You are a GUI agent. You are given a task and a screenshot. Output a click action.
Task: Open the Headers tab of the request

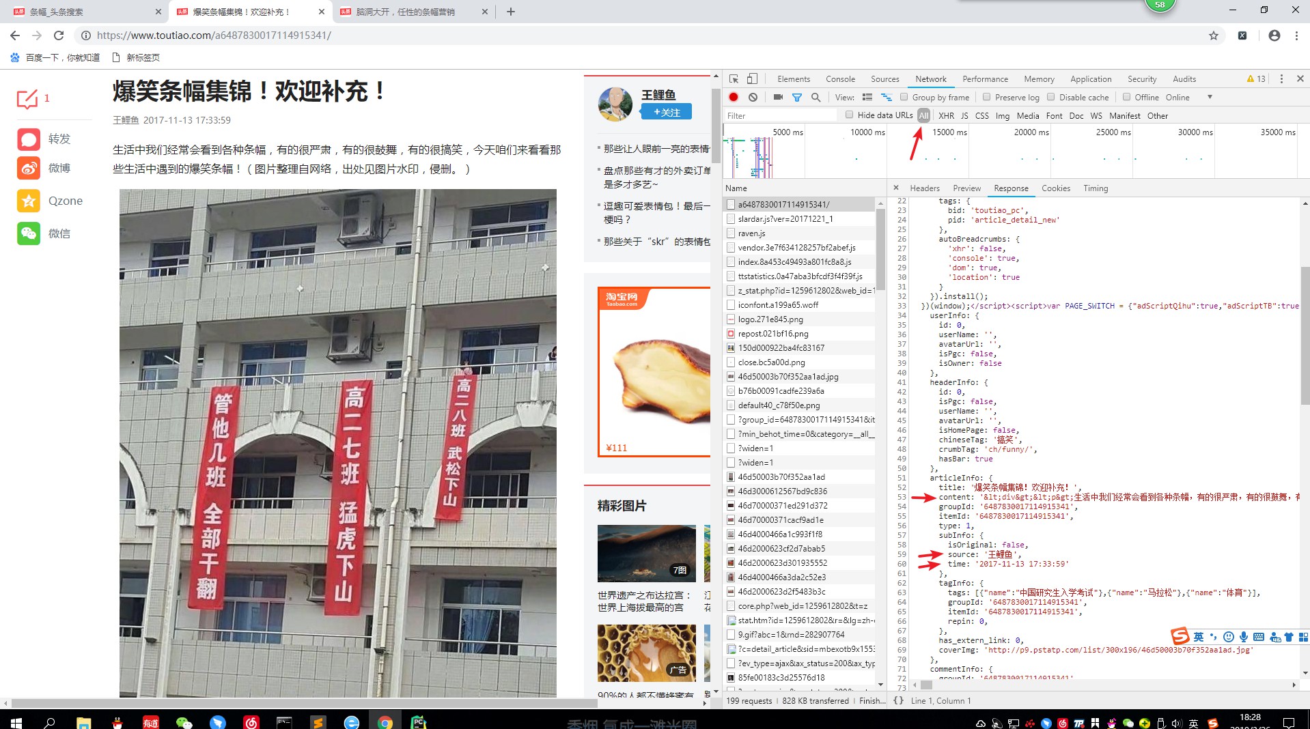(x=925, y=188)
